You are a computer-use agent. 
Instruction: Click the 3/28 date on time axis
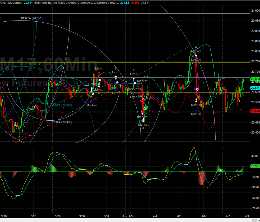pyautogui.click(x=33, y=216)
